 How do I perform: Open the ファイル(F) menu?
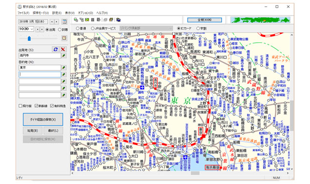[x=23, y=13]
